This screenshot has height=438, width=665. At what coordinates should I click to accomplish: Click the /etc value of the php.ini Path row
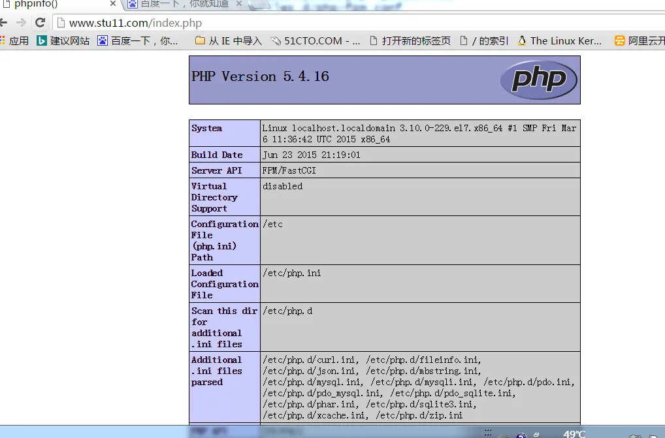(x=272, y=224)
